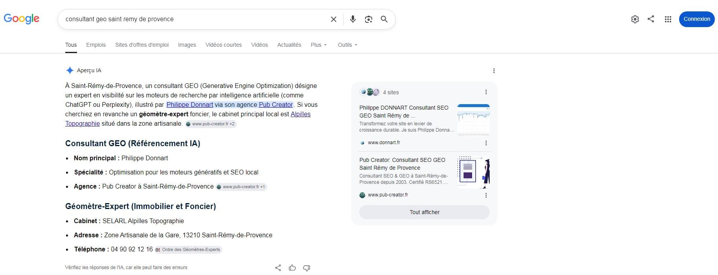Start voice search with the microphone icon

(x=353, y=19)
